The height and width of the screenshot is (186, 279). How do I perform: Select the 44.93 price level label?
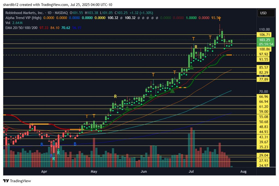click(263, 132)
